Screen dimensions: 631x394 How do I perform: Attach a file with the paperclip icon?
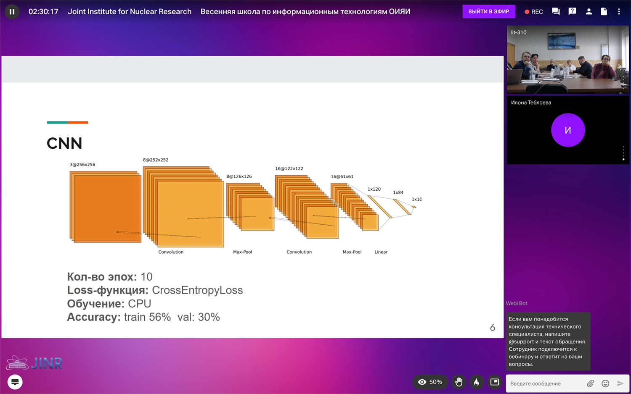pos(591,383)
